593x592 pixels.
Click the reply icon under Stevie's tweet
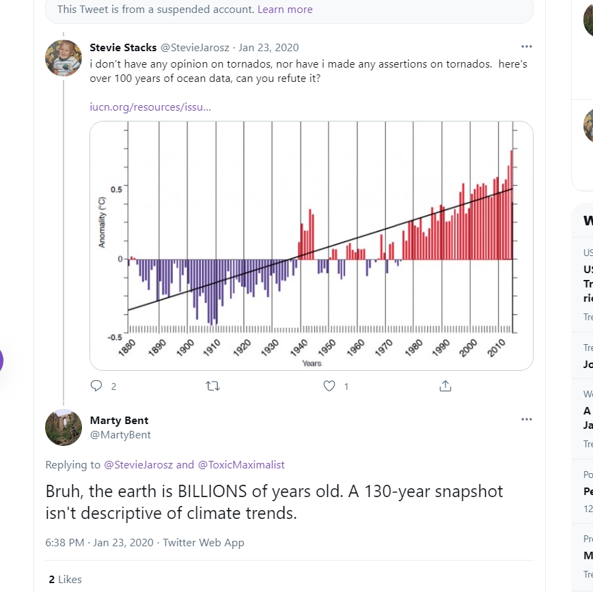(96, 386)
